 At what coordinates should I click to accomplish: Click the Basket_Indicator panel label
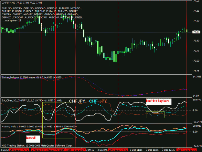click(x=32, y=77)
